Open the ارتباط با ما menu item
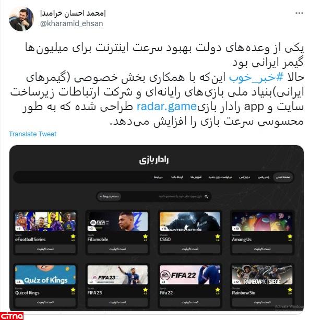Image resolution: width=309 pixels, height=320 pixels. [177, 177]
